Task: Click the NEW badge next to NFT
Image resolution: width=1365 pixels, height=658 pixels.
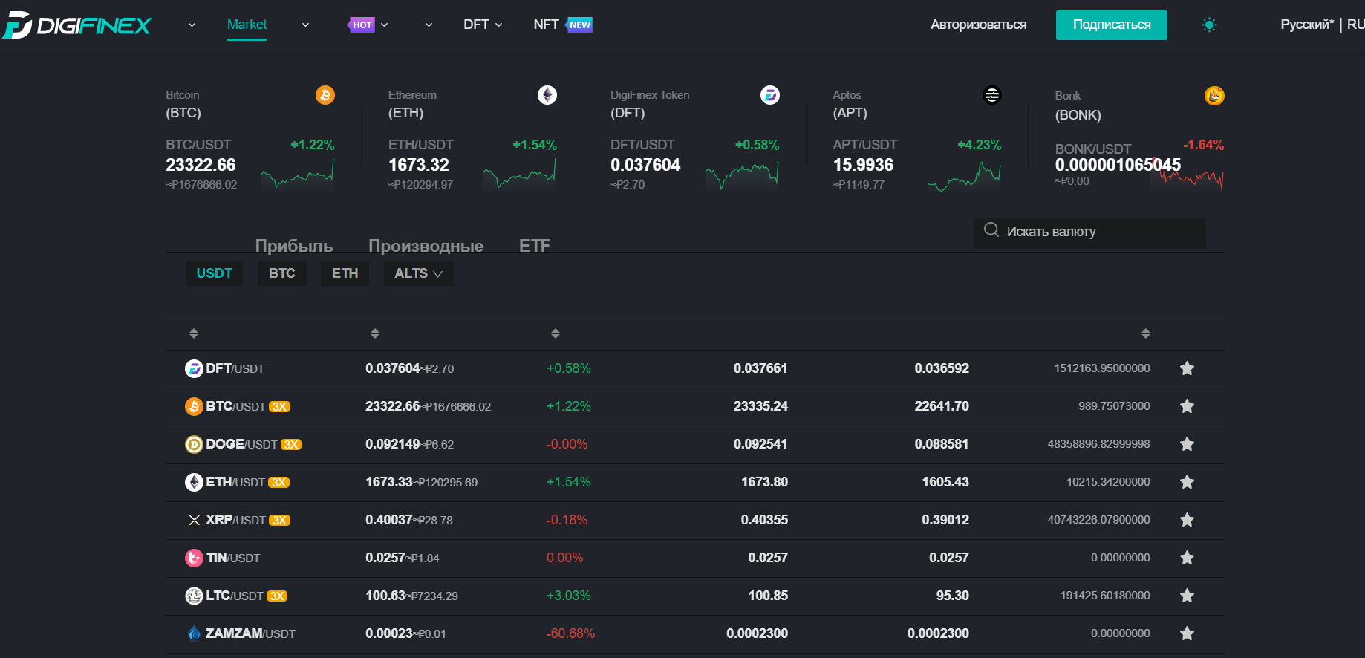Action: point(579,25)
